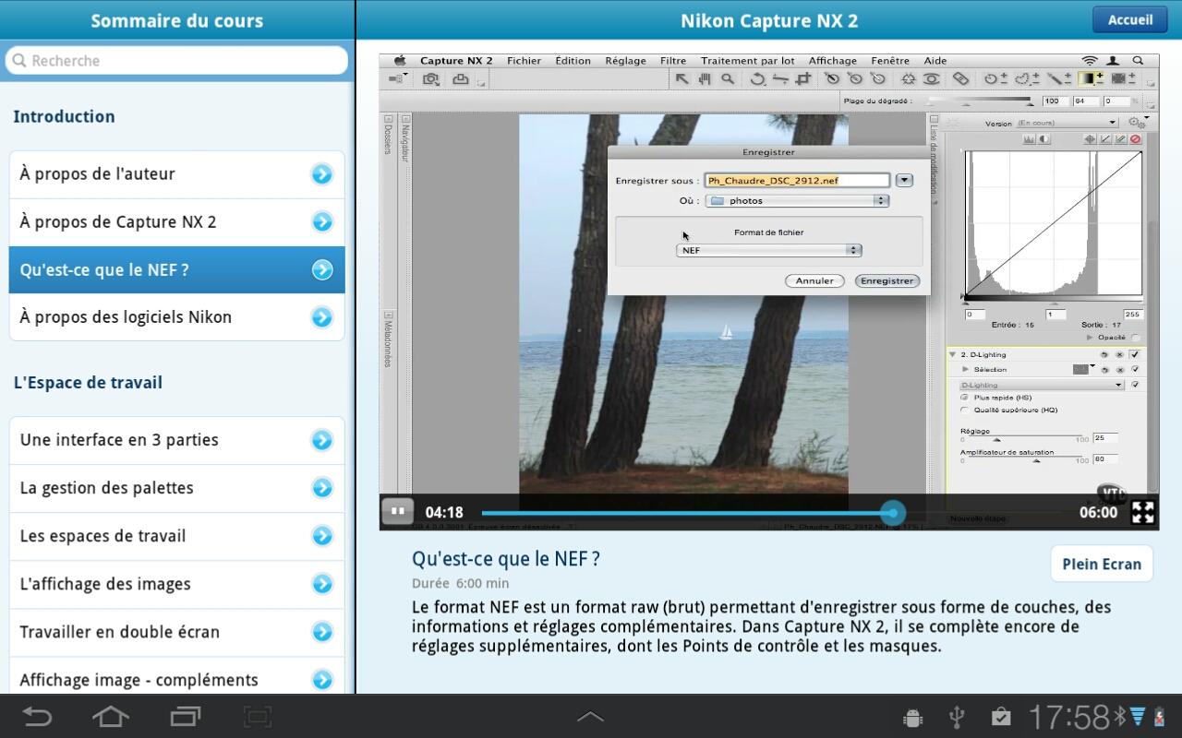Open the lesson "À propos des logiciels Nikon"
The height and width of the screenshot is (738, 1182).
pyautogui.click(x=176, y=317)
